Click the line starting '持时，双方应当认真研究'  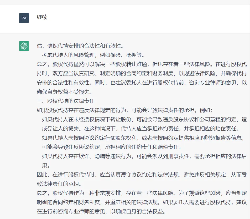[142, 73]
